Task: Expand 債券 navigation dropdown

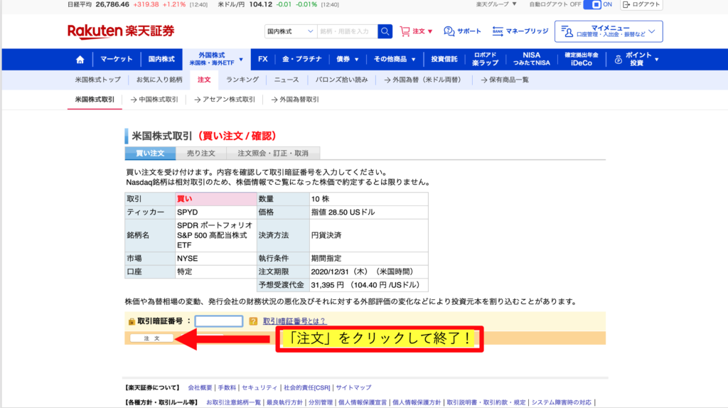Action: point(347,59)
